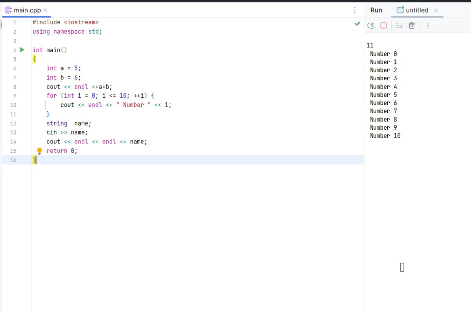Click line number 16 in gutter
471x312 pixels.
click(x=13, y=160)
